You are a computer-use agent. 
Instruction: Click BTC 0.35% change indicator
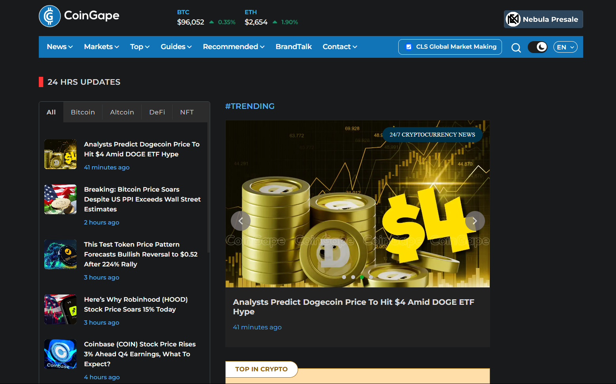click(x=222, y=22)
